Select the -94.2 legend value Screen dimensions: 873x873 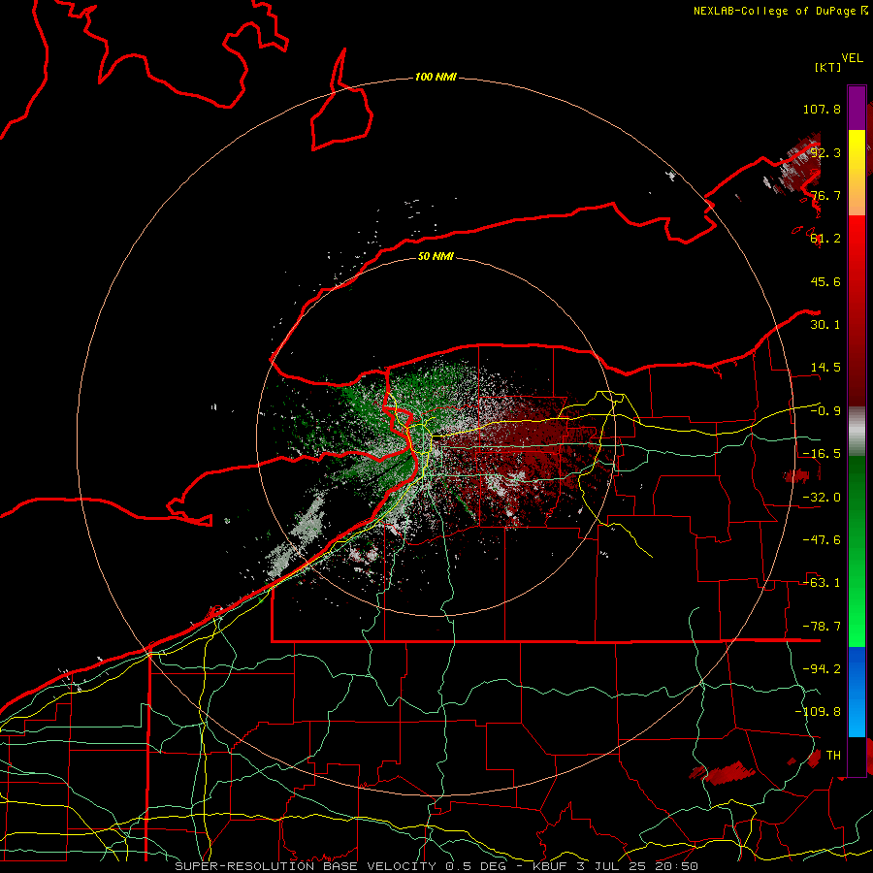[x=822, y=669]
